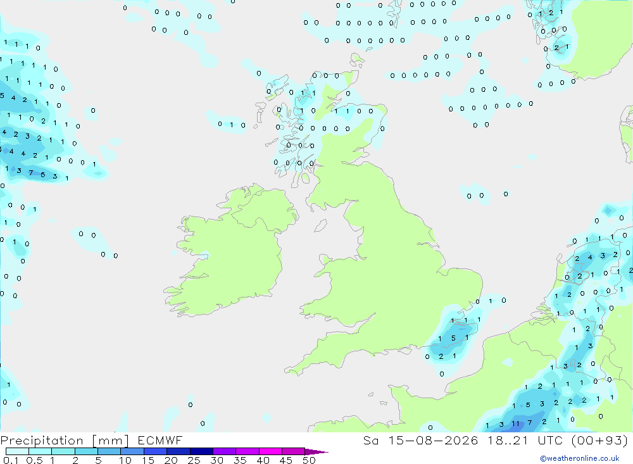Screen dimensions: 633x464
Task: Select the 30 to 35 mm purple swatch
Action: (x=225, y=451)
